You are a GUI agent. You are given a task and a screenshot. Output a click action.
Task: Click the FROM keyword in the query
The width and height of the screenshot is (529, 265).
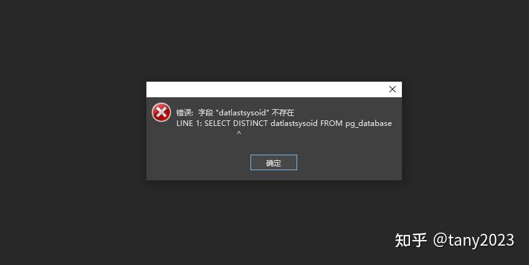click(331, 123)
